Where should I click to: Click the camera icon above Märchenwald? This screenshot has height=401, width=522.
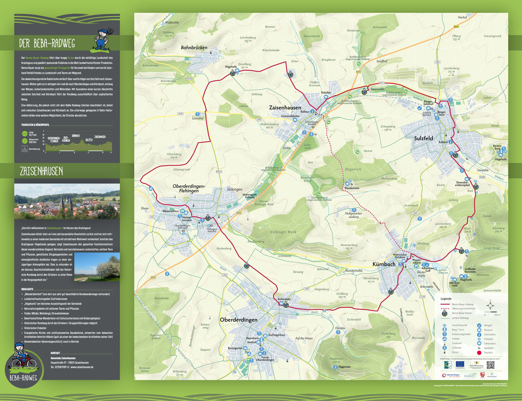click(455, 279)
